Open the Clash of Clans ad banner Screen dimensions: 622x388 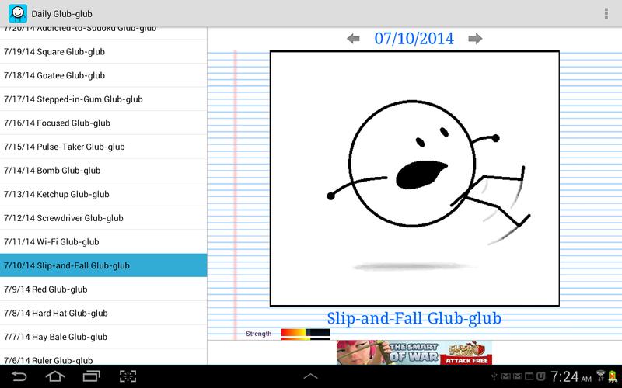pyautogui.click(x=414, y=352)
